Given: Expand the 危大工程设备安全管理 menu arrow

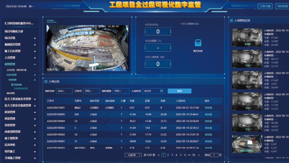Looking at the screenshot, I should (x=35, y=99).
